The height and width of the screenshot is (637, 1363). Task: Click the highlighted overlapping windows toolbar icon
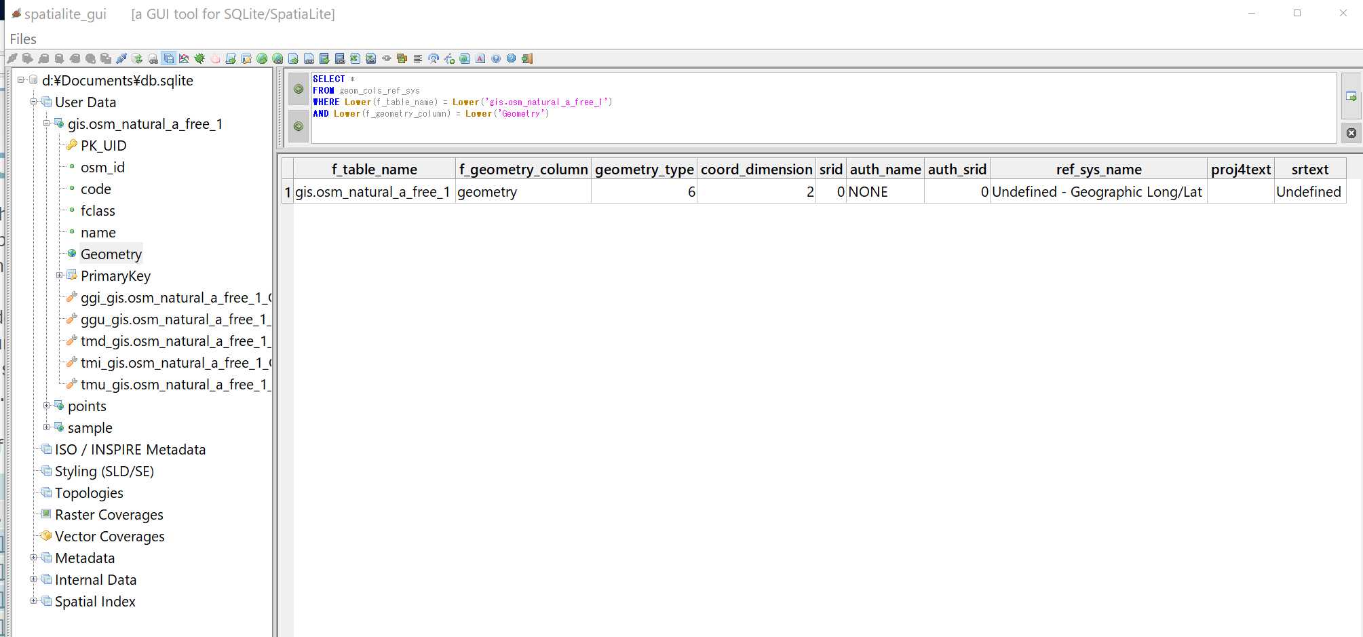pyautogui.click(x=169, y=59)
